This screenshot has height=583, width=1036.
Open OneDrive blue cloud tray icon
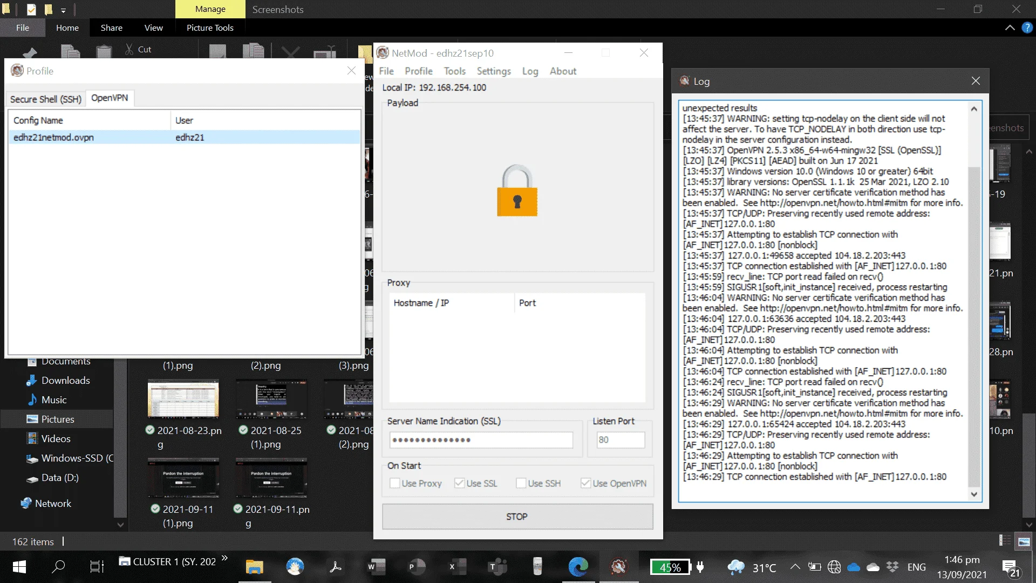pyautogui.click(x=854, y=567)
